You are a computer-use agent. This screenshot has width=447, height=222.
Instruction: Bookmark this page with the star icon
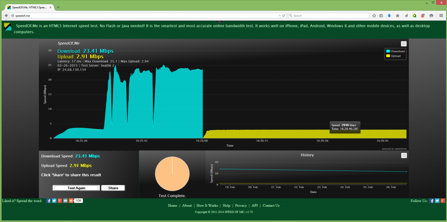coord(374,16)
